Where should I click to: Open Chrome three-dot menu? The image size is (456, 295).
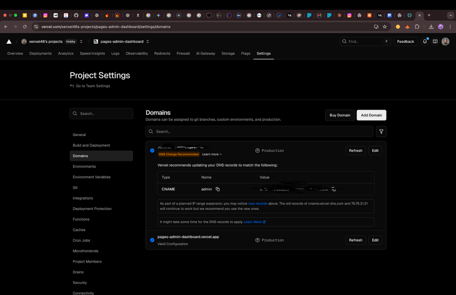450,26
